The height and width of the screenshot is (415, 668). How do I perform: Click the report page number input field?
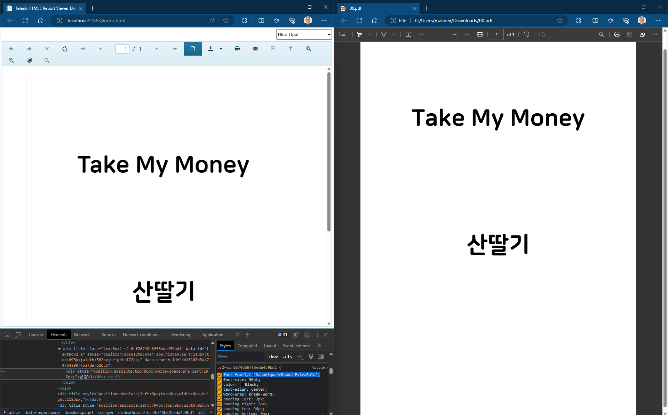point(122,49)
